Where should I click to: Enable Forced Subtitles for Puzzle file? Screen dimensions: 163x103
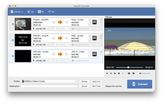pyautogui.click(x=73, y=29)
